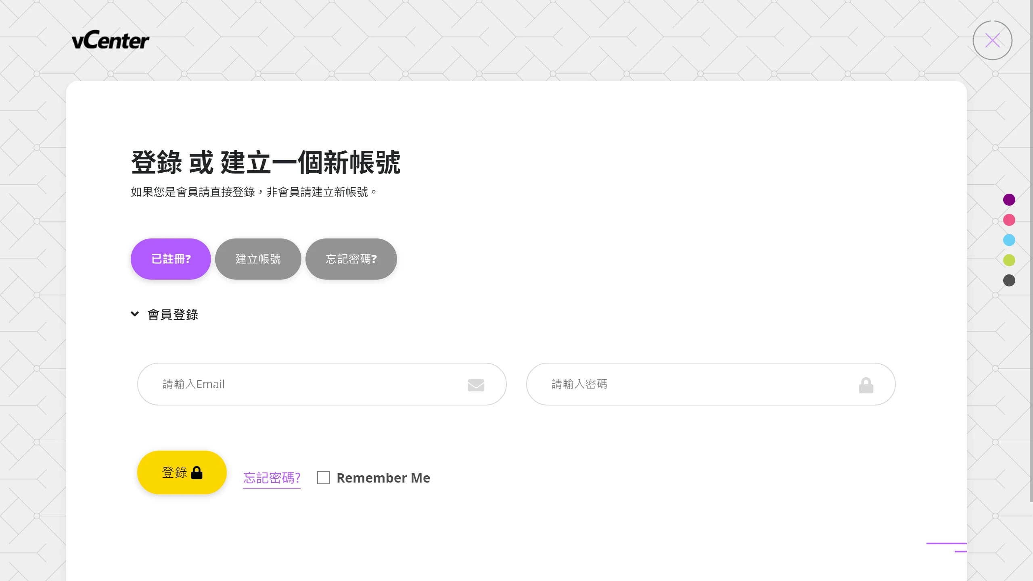Select the pink theme dot on the right
This screenshot has height=581, width=1033.
tap(1009, 220)
